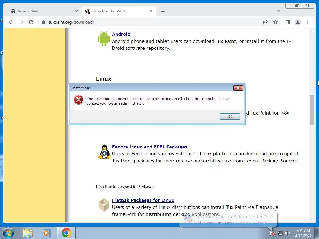Open the Chrome profile avatar menu
319x239 pixels.
coord(298,22)
